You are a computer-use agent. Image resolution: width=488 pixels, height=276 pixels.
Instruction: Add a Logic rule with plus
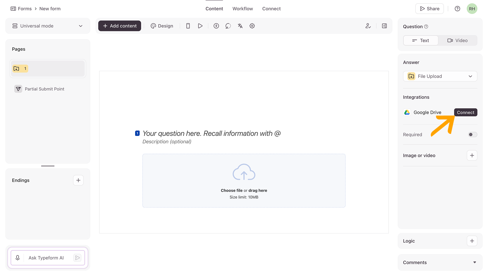click(472, 241)
